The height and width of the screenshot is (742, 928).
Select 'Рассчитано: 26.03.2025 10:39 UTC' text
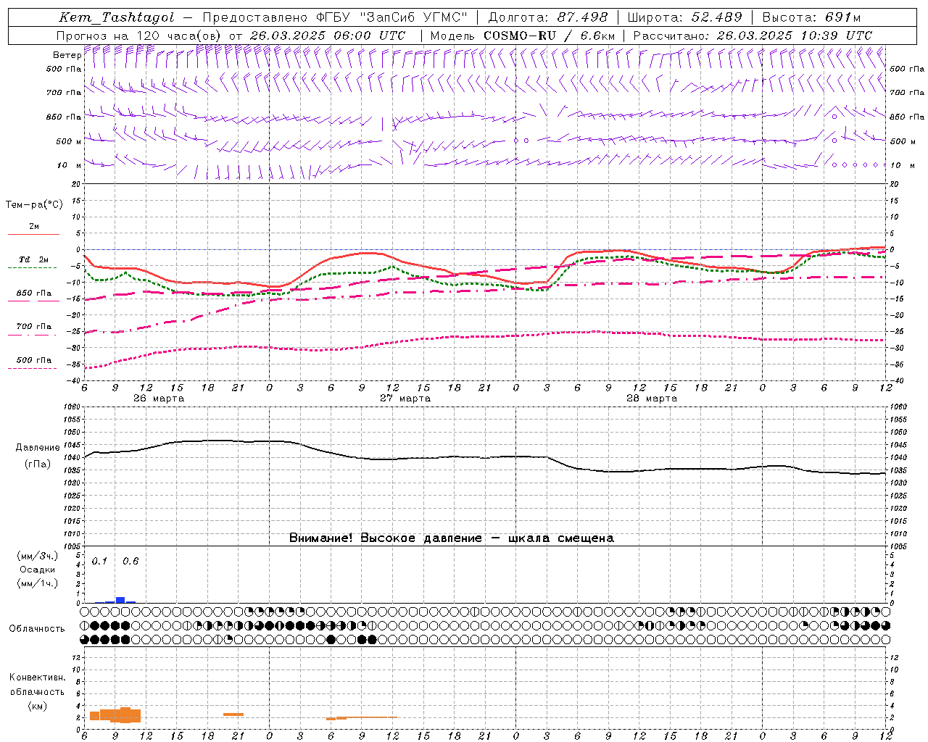753,36
